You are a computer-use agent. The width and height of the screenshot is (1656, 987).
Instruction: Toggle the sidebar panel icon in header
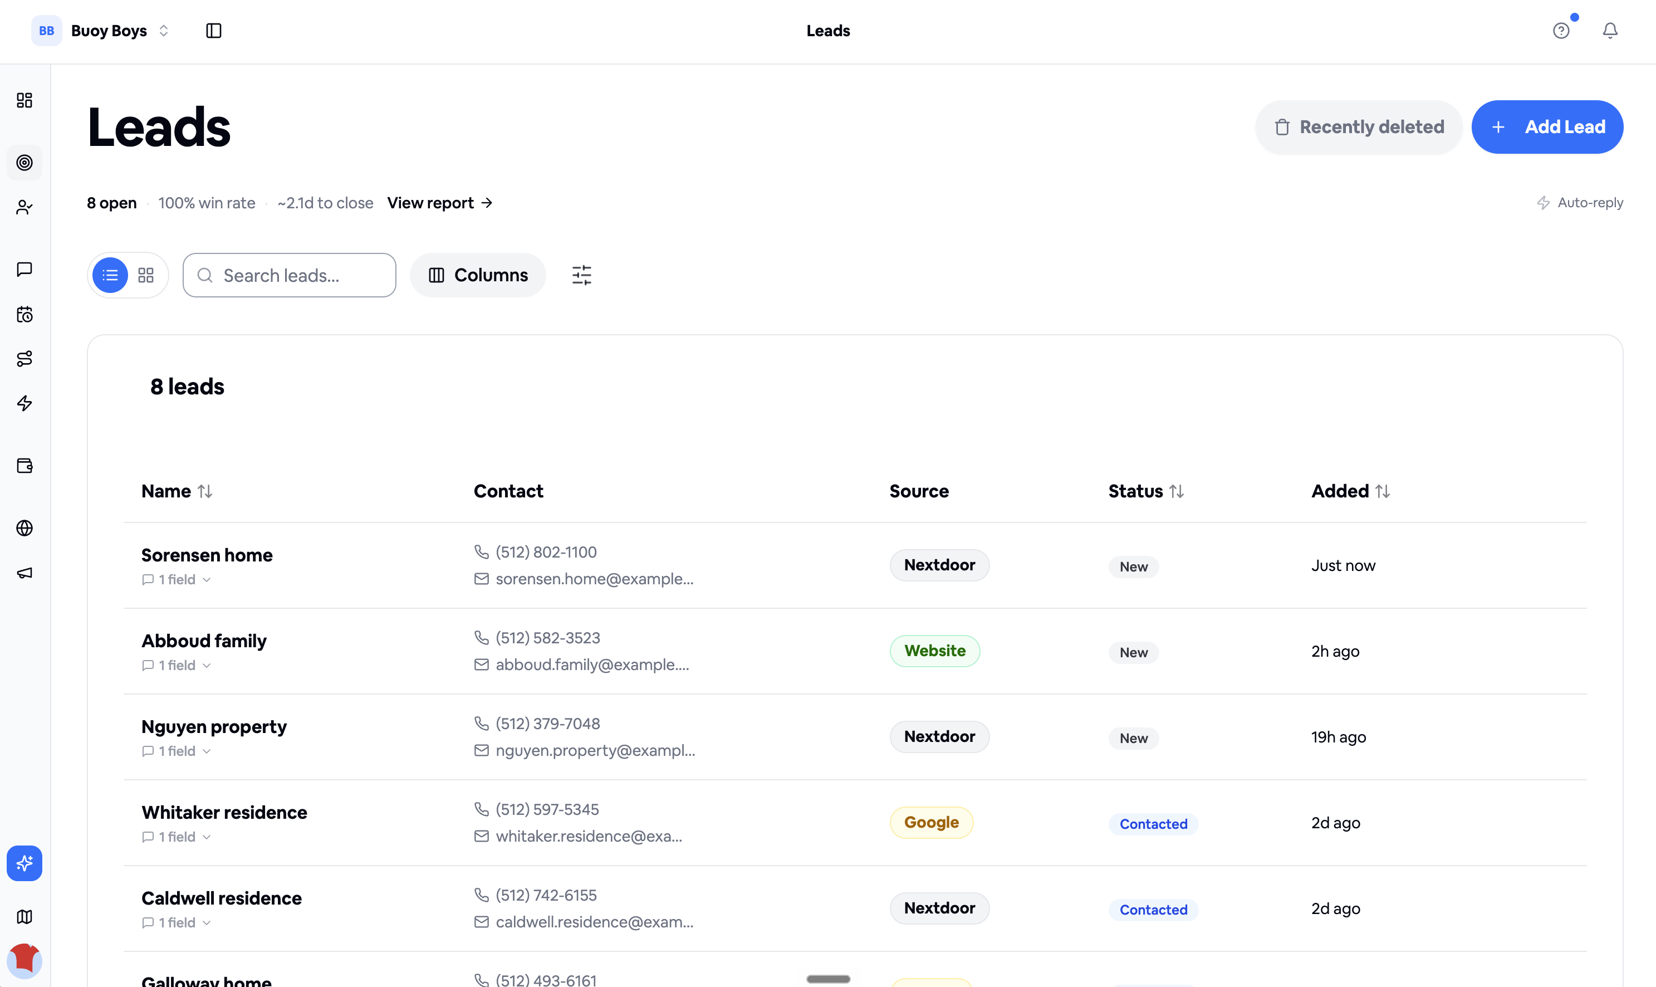(213, 31)
